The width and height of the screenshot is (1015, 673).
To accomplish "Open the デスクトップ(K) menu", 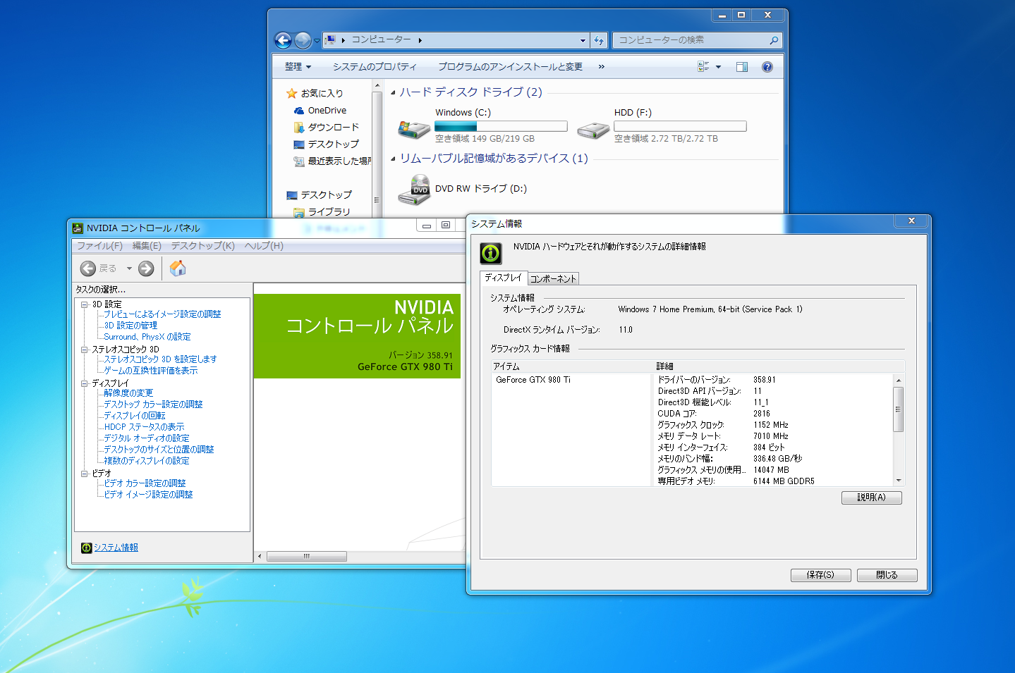I will coord(203,246).
